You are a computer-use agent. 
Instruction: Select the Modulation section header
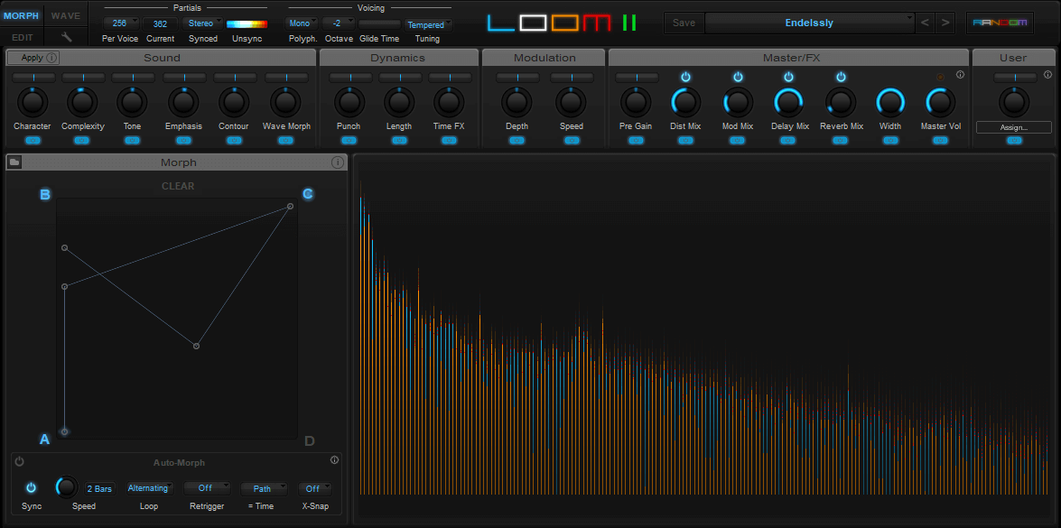tap(544, 58)
